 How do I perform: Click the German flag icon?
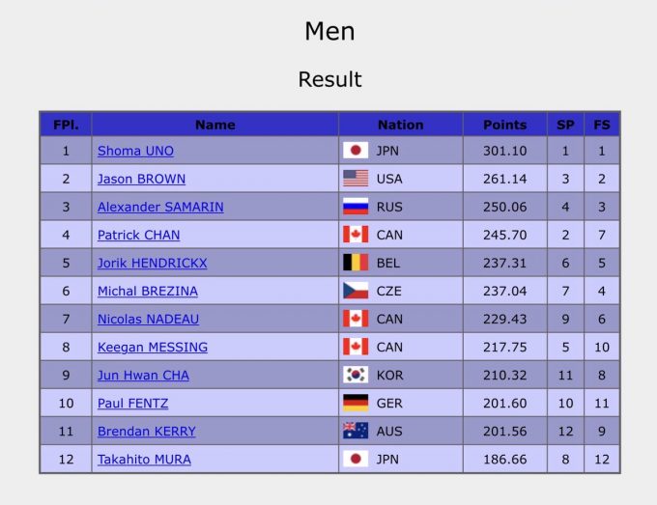click(356, 403)
